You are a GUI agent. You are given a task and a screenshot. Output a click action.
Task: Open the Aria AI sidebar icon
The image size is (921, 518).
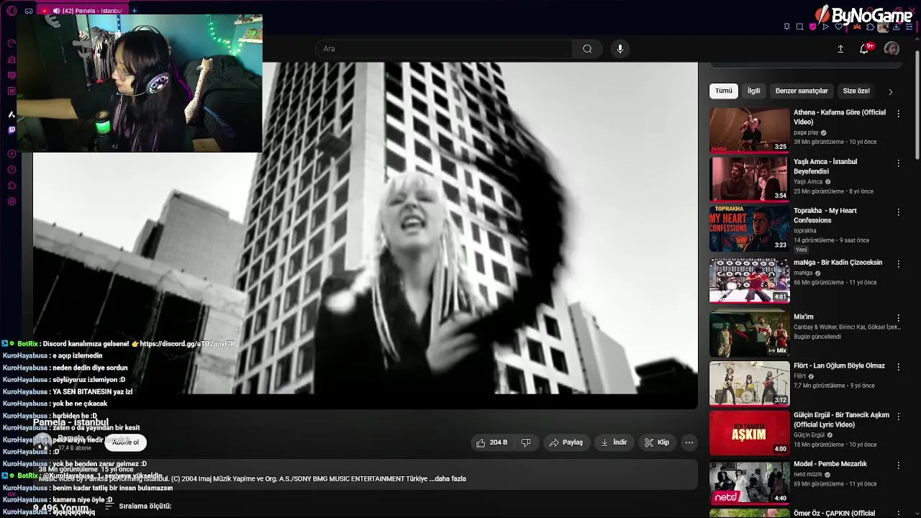click(12, 114)
